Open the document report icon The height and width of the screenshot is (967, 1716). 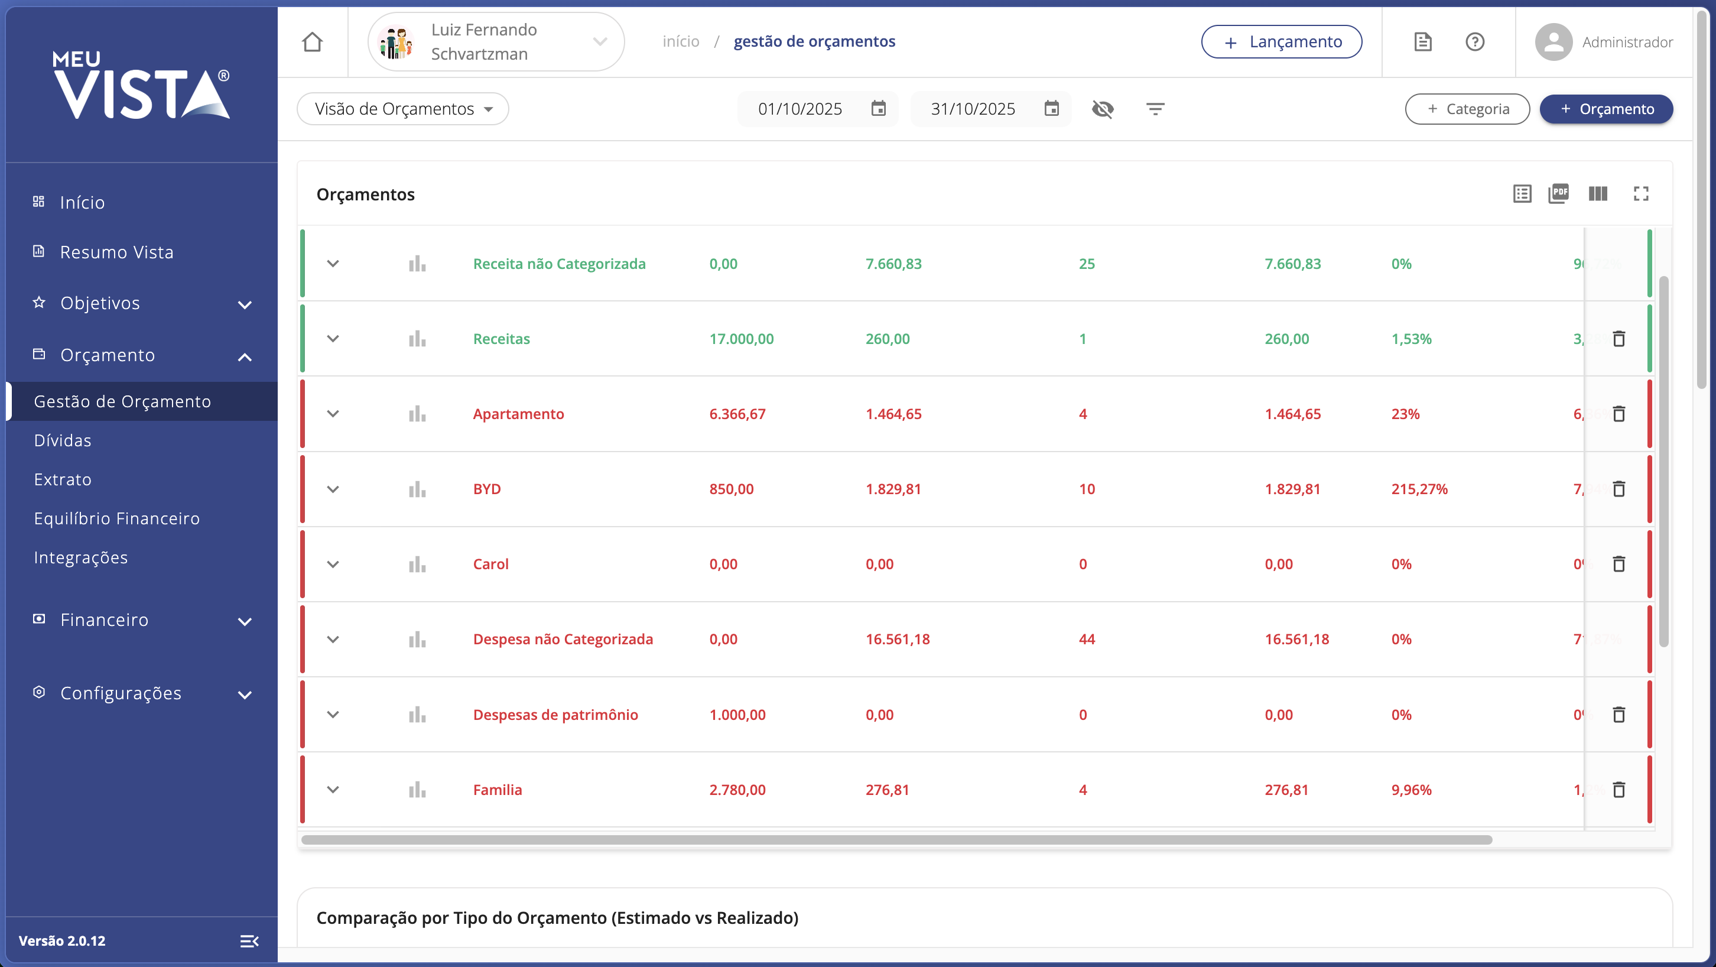1422,42
